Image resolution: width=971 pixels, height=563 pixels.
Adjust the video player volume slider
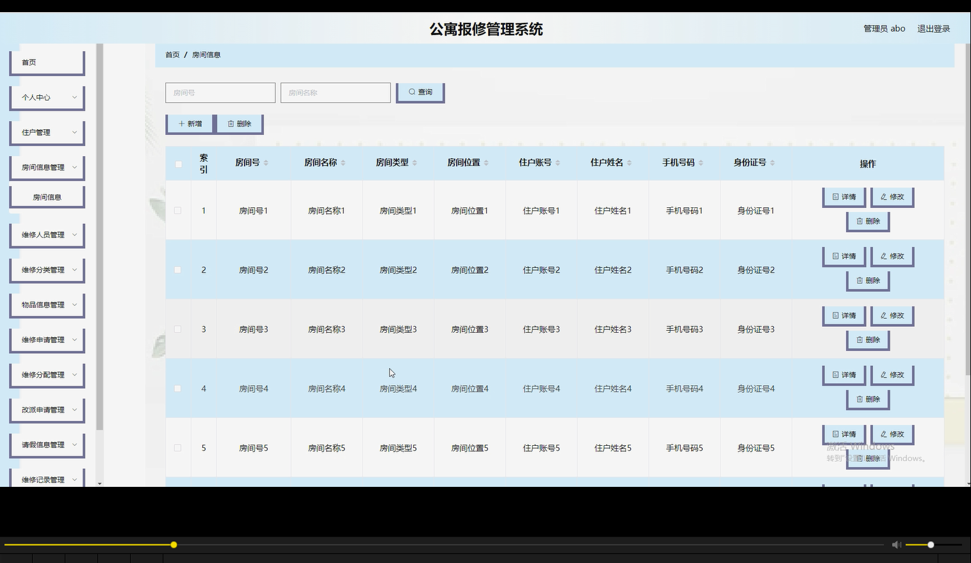931,544
